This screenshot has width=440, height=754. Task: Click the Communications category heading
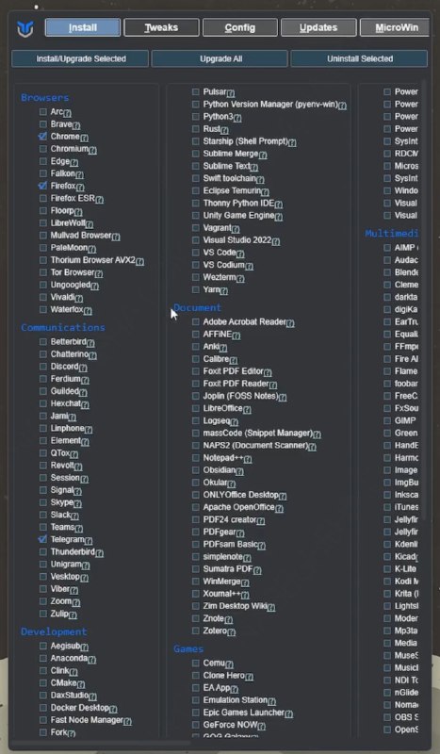62,327
